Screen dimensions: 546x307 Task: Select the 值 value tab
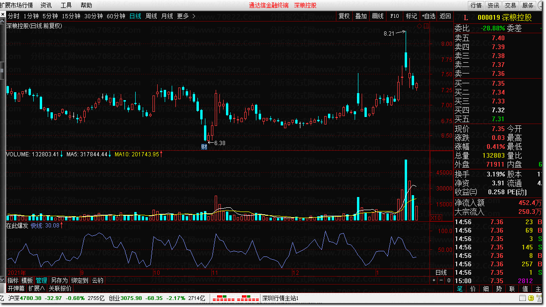525,289
